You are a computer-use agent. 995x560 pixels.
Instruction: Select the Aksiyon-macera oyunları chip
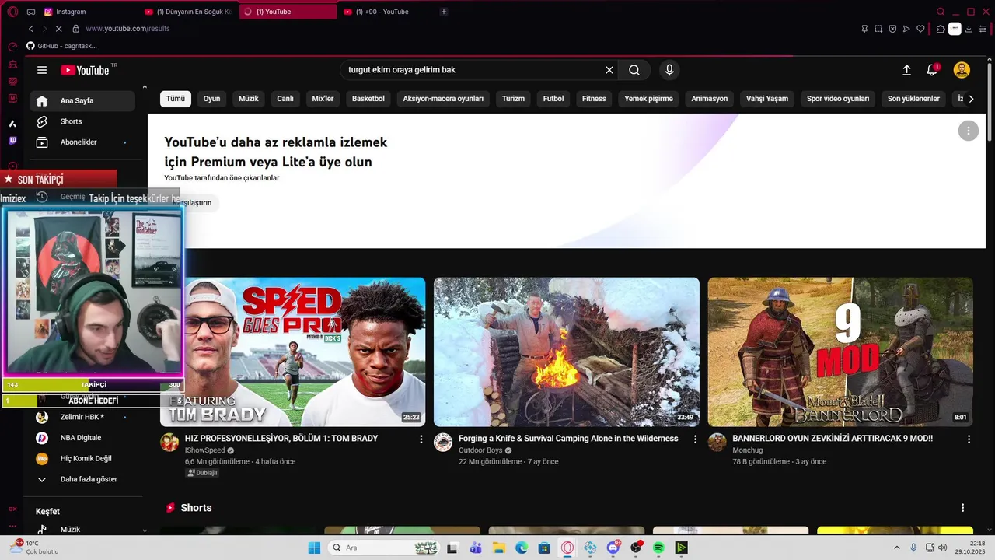443,99
